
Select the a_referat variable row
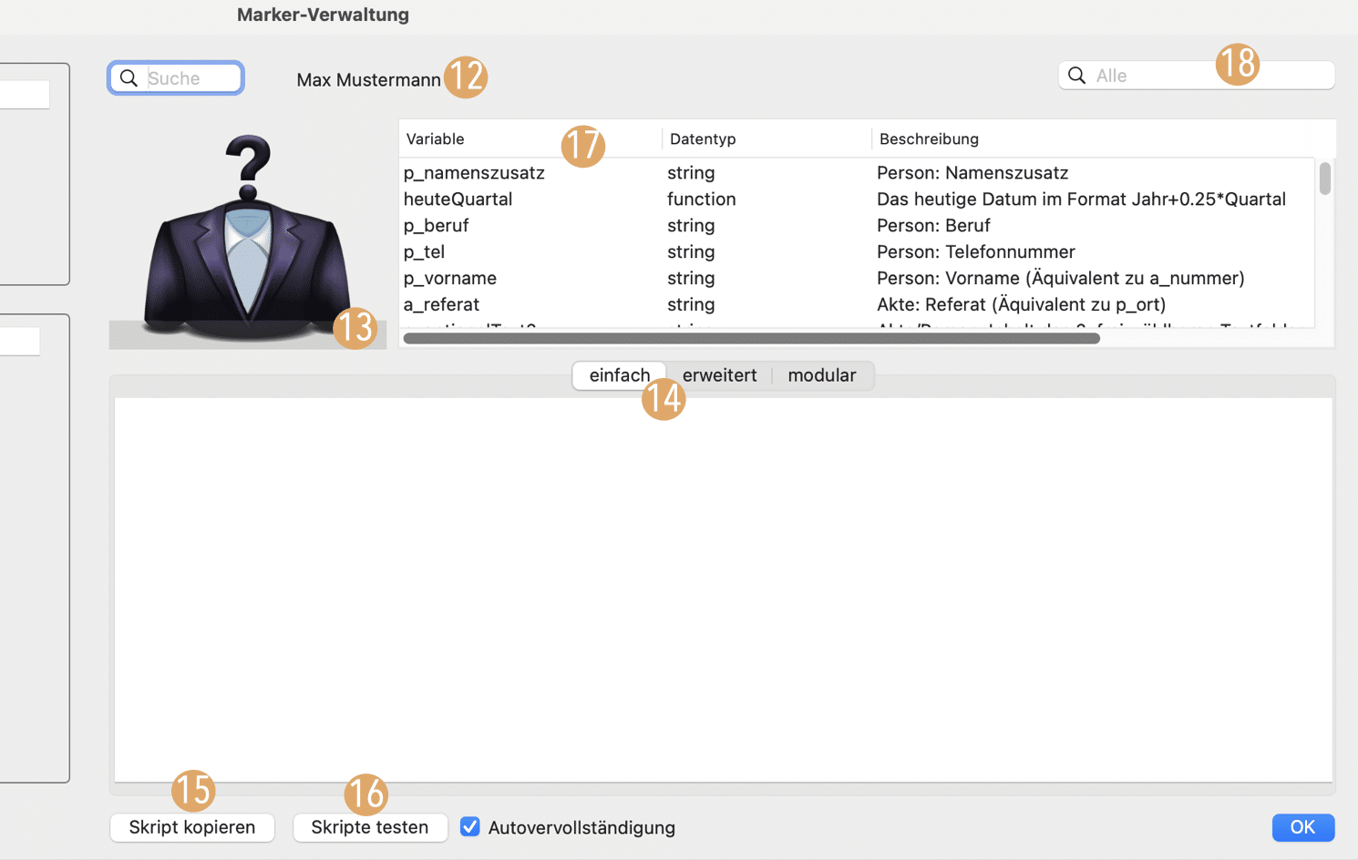click(857, 305)
